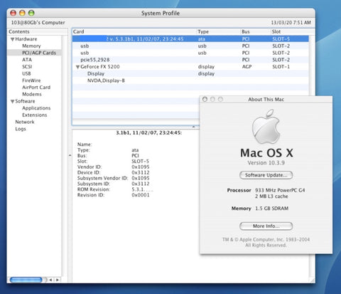Image resolution: width=341 pixels, height=294 pixels.
Task: Select Logs in Contents list
Action: click(21, 129)
